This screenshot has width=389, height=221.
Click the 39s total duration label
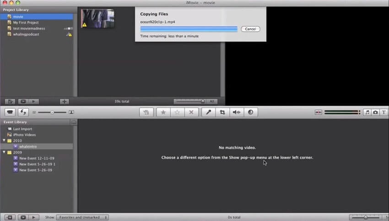pyautogui.click(x=122, y=101)
